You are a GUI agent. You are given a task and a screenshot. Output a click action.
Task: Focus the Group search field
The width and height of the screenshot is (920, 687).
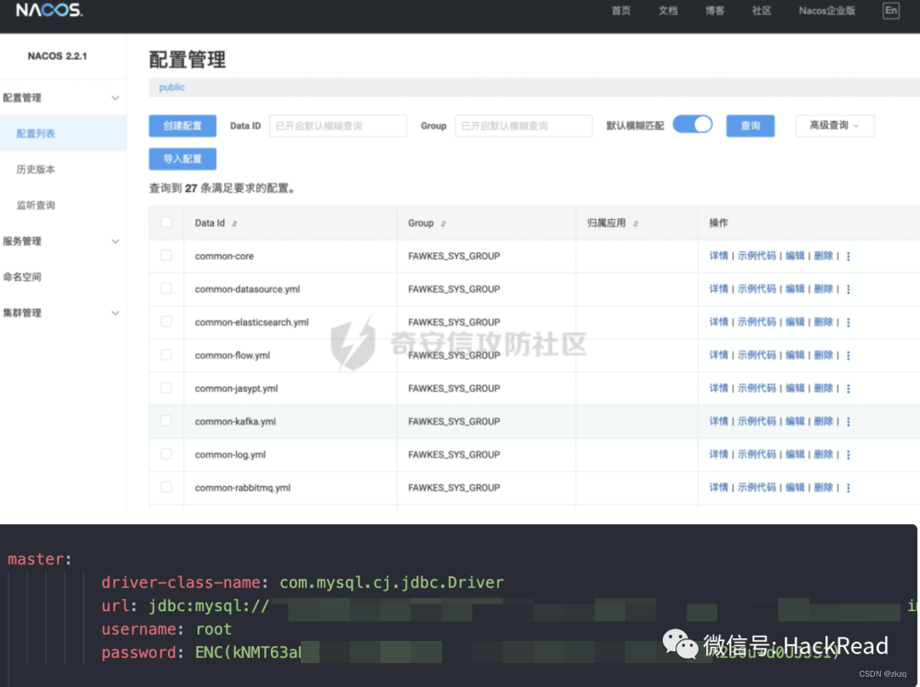[523, 125]
